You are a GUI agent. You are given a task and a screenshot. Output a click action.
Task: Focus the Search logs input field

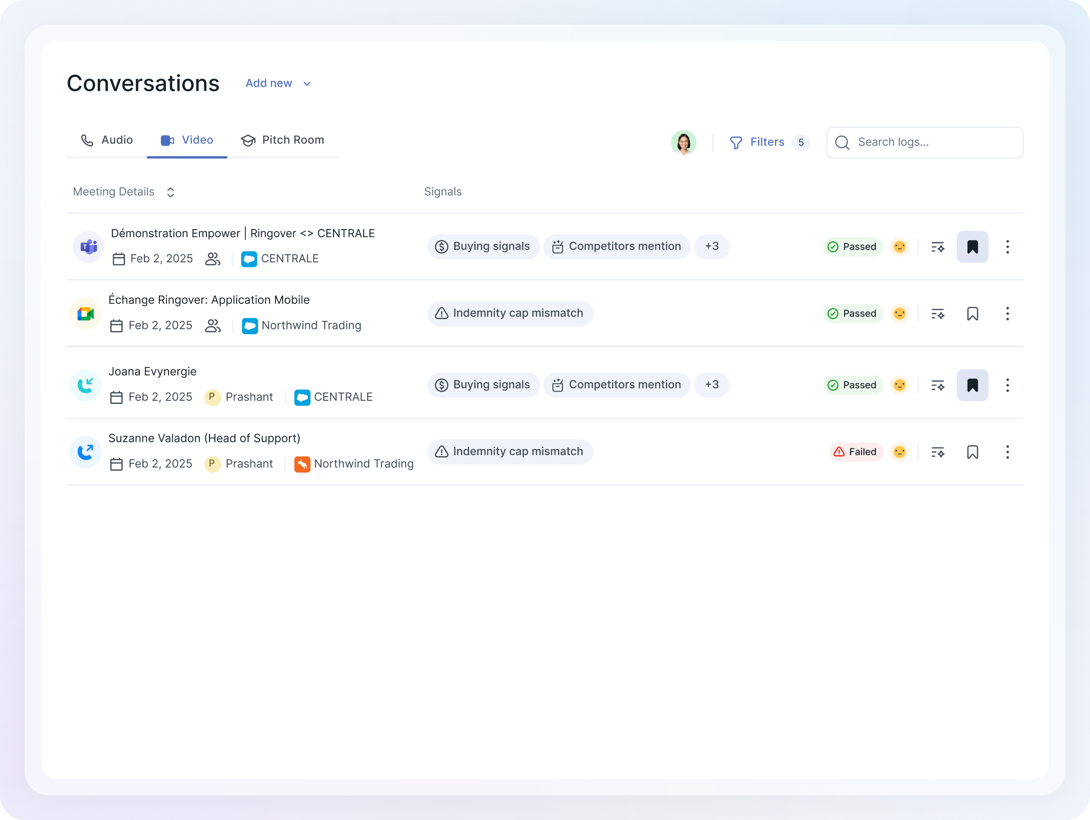(925, 142)
